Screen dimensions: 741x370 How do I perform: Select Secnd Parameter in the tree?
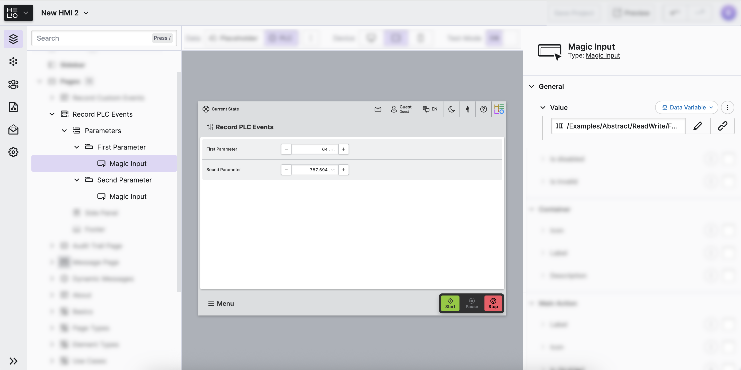click(x=124, y=180)
